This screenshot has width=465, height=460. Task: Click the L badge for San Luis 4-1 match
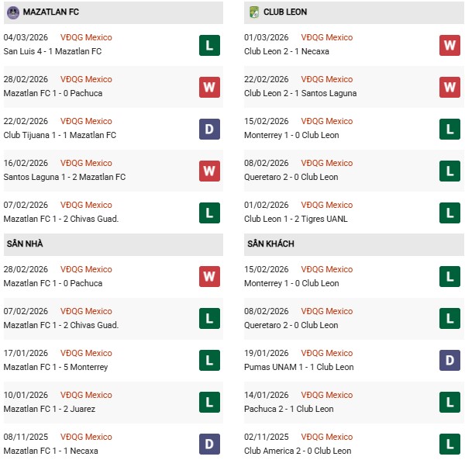[x=209, y=45]
